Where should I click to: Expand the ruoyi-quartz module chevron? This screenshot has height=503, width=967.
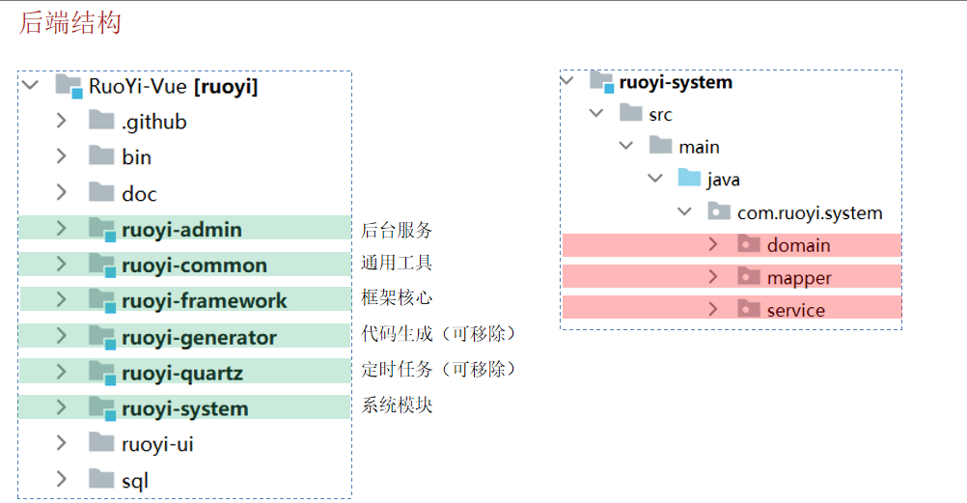point(61,372)
